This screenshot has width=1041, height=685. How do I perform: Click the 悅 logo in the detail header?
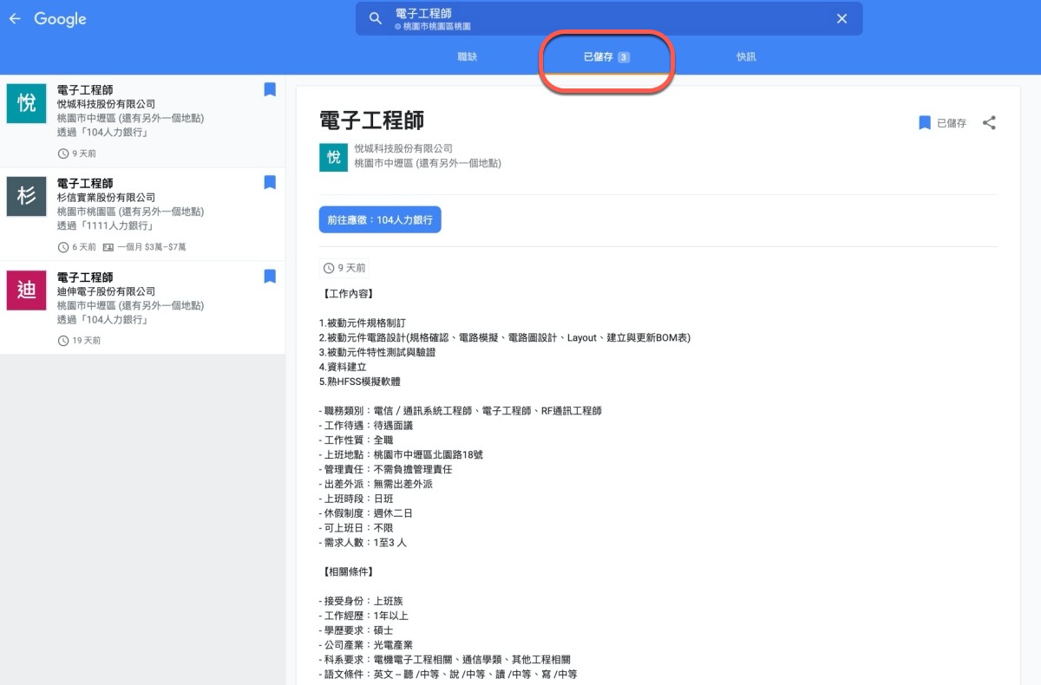coord(333,157)
